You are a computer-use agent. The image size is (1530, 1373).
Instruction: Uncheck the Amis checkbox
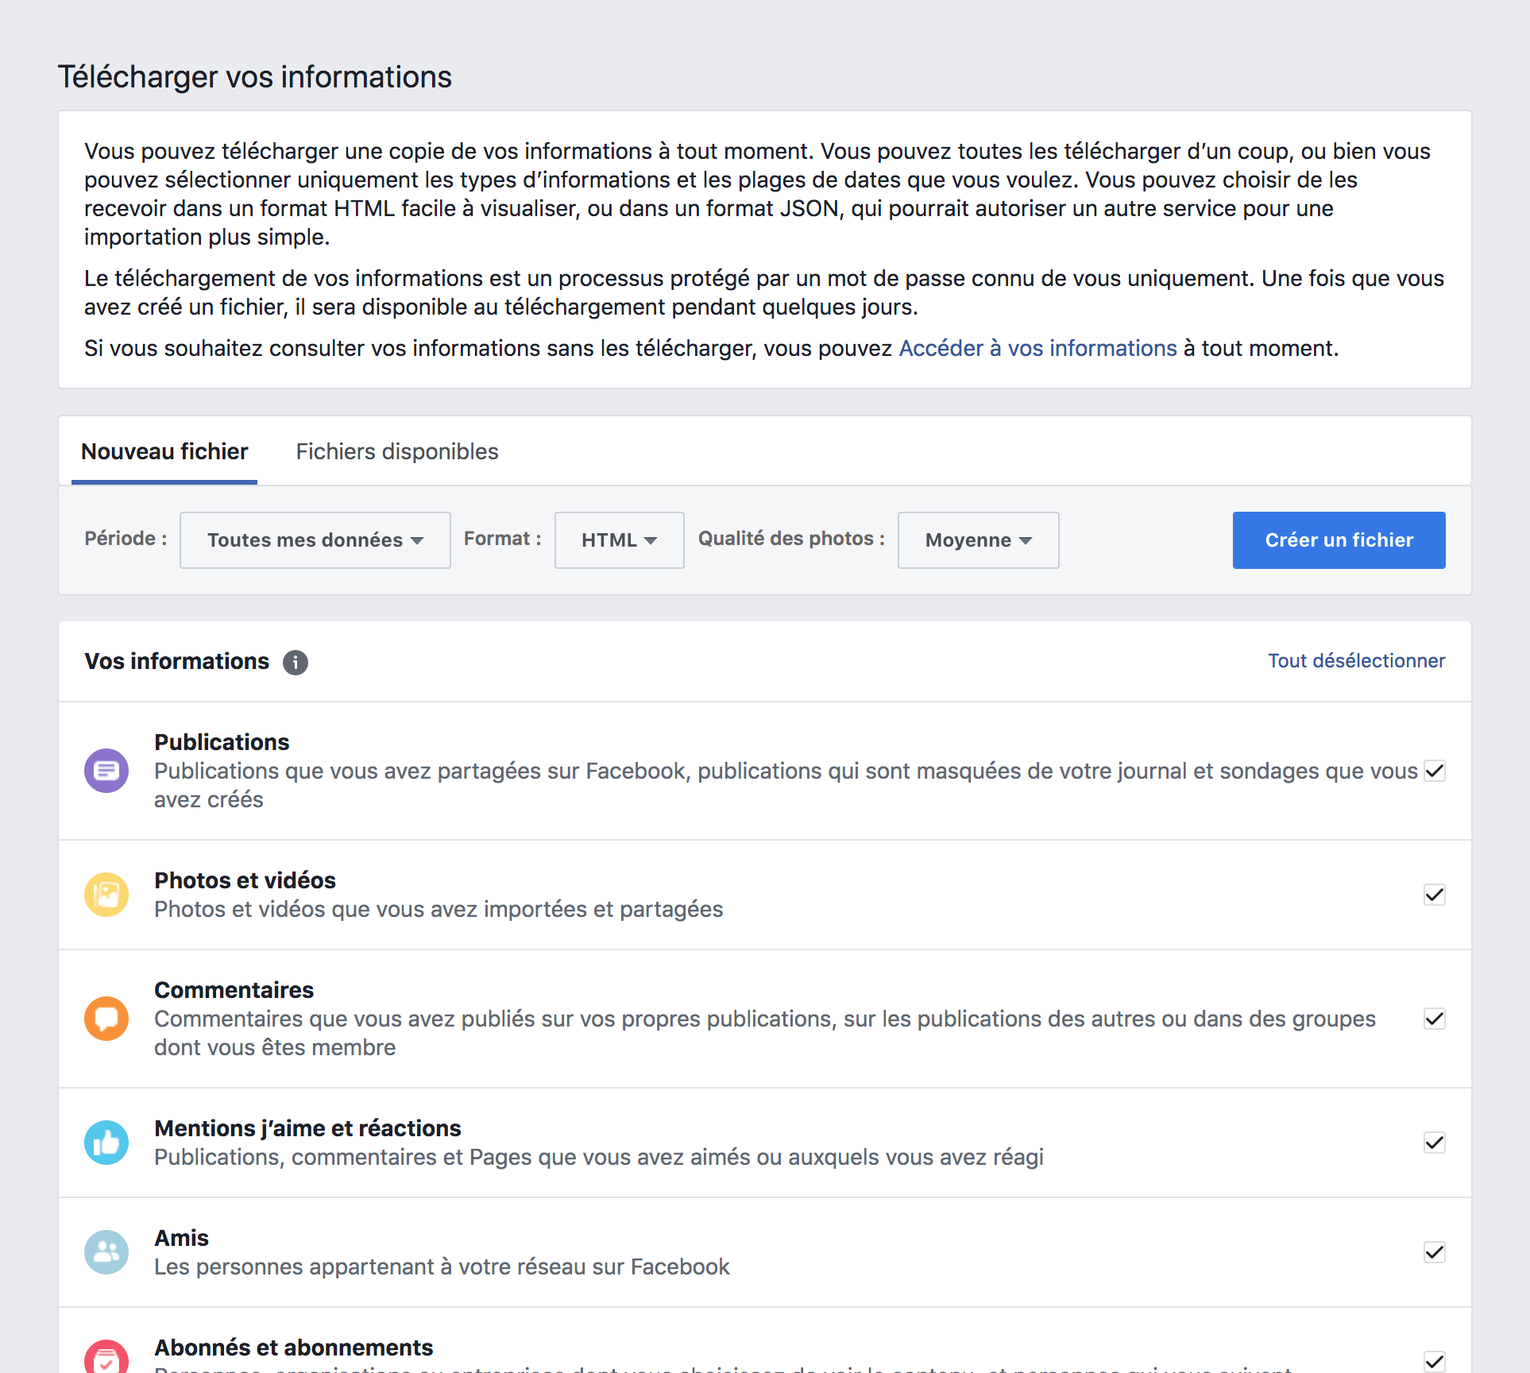(x=1434, y=1252)
